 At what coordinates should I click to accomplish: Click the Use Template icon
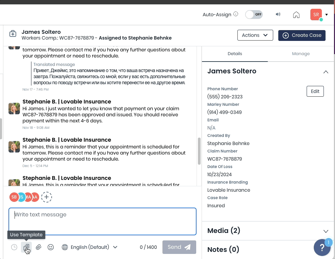26,247
